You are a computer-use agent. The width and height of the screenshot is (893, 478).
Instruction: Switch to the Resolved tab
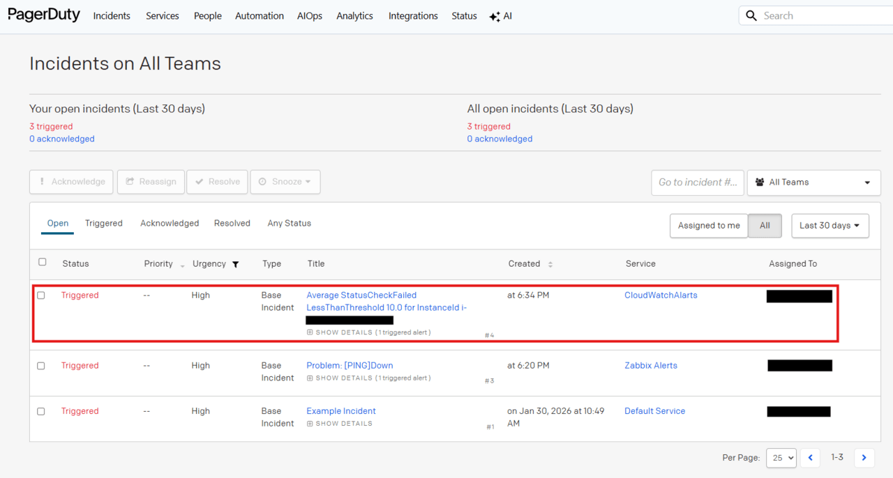point(232,224)
